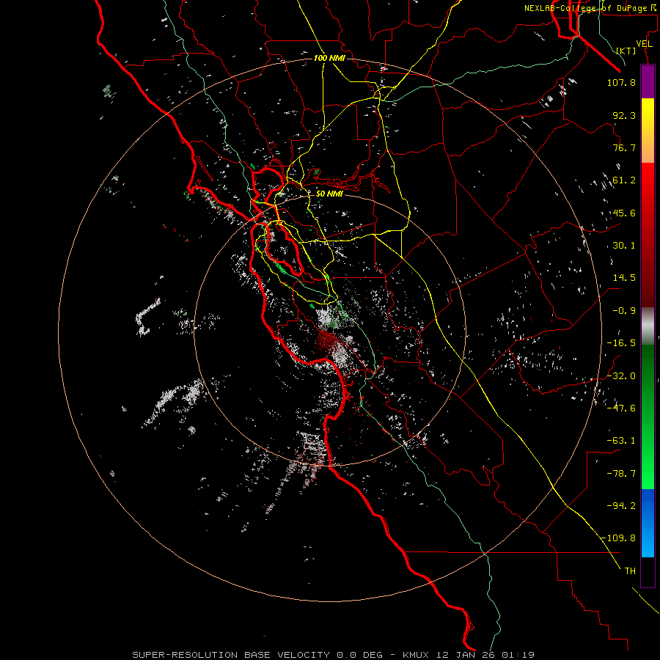The image size is (660, 660).
Task: Pick the blue segment of the velocity color bar
Action: [648, 523]
